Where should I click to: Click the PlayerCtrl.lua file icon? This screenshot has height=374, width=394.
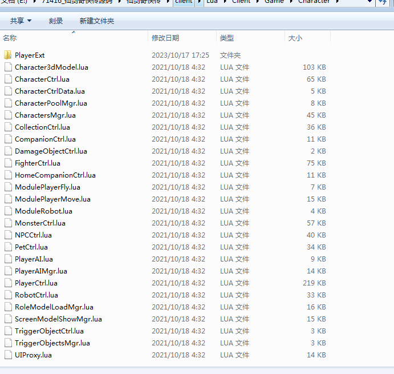point(7,283)
